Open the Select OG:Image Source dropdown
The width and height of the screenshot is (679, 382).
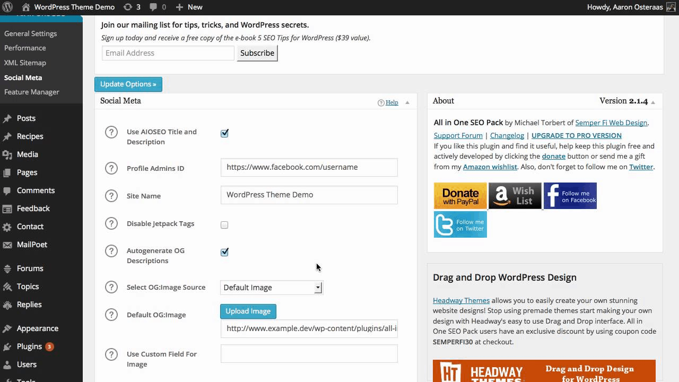271,288
